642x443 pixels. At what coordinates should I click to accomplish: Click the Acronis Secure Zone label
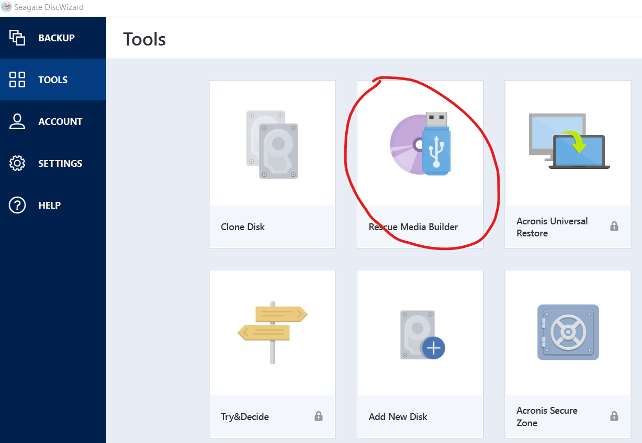[x=547, y=417]
